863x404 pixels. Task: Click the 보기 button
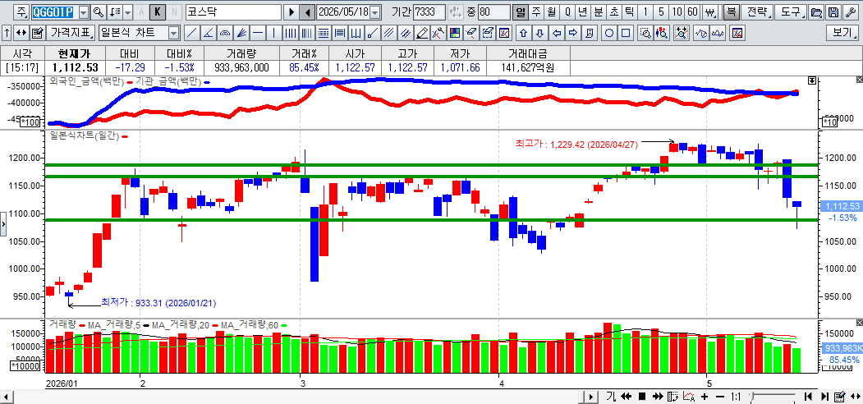[x=842, y=34]
